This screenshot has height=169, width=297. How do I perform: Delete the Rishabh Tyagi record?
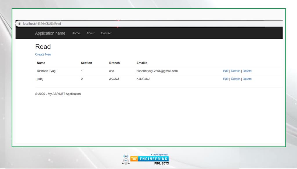pyautogui.click(x=247, y=71)
